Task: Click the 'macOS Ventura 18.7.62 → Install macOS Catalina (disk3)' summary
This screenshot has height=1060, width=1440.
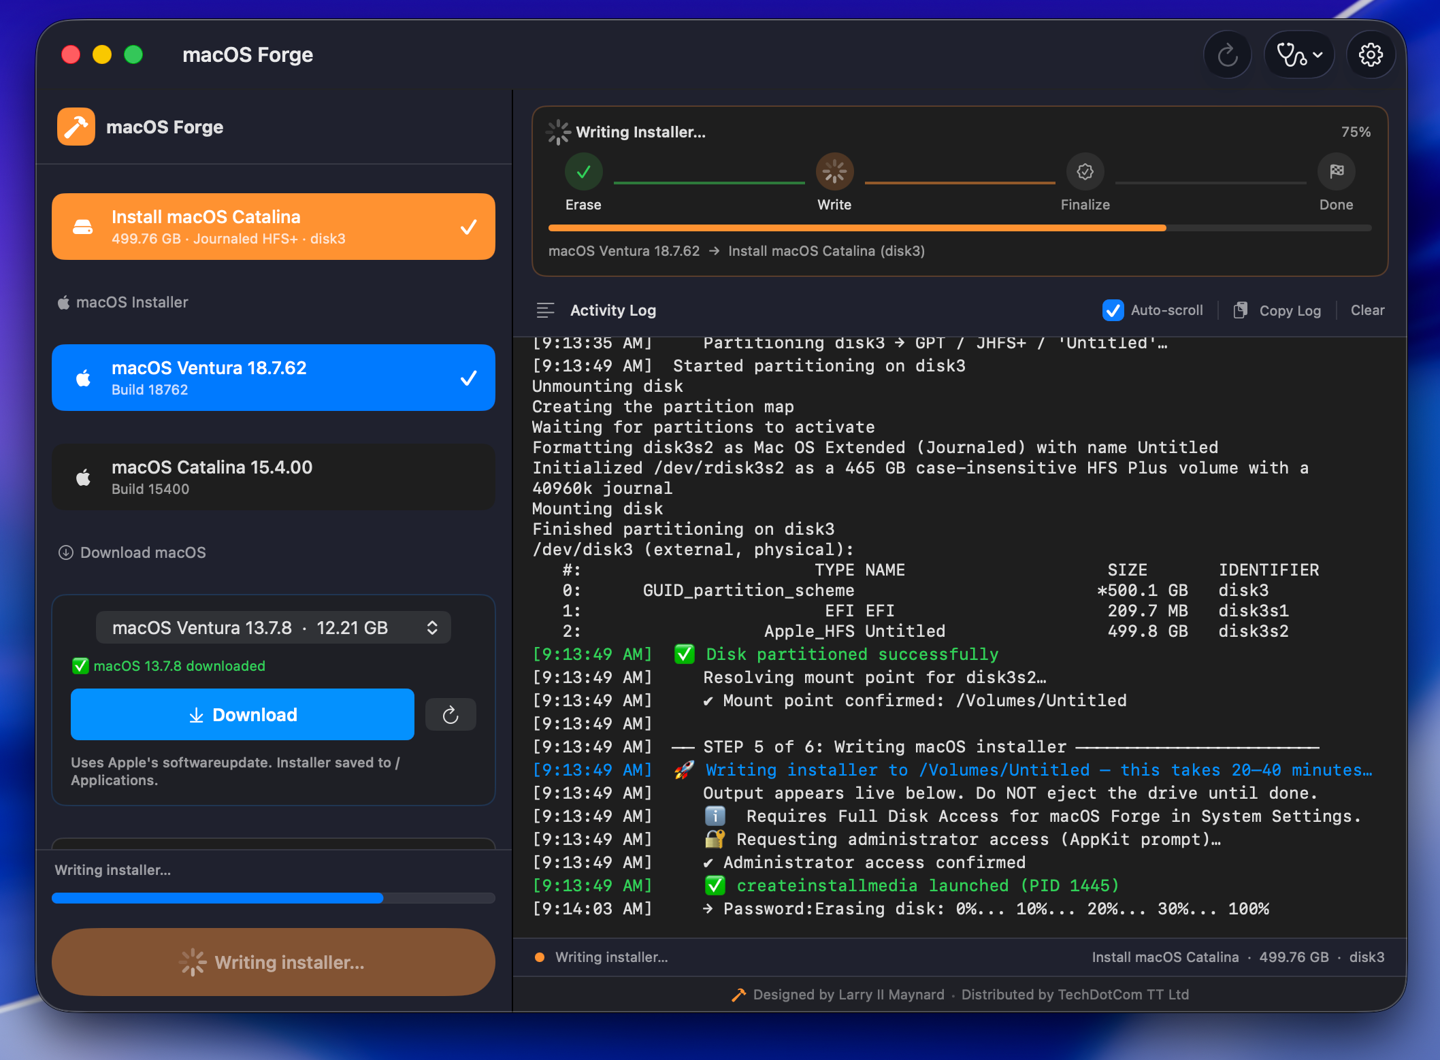Action: (736, 251)
